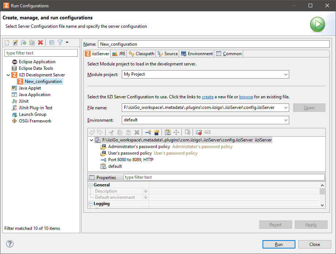Collapse the IIZI Development Server tree node
Viewport: 336px width, 254px height.
click(x=8, y=75)
